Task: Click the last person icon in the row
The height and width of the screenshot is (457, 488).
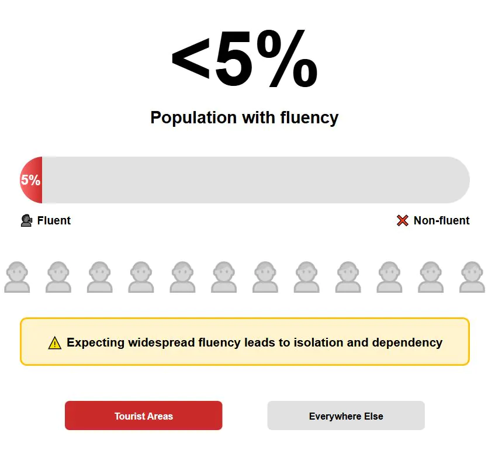Action: pos(472,277)
